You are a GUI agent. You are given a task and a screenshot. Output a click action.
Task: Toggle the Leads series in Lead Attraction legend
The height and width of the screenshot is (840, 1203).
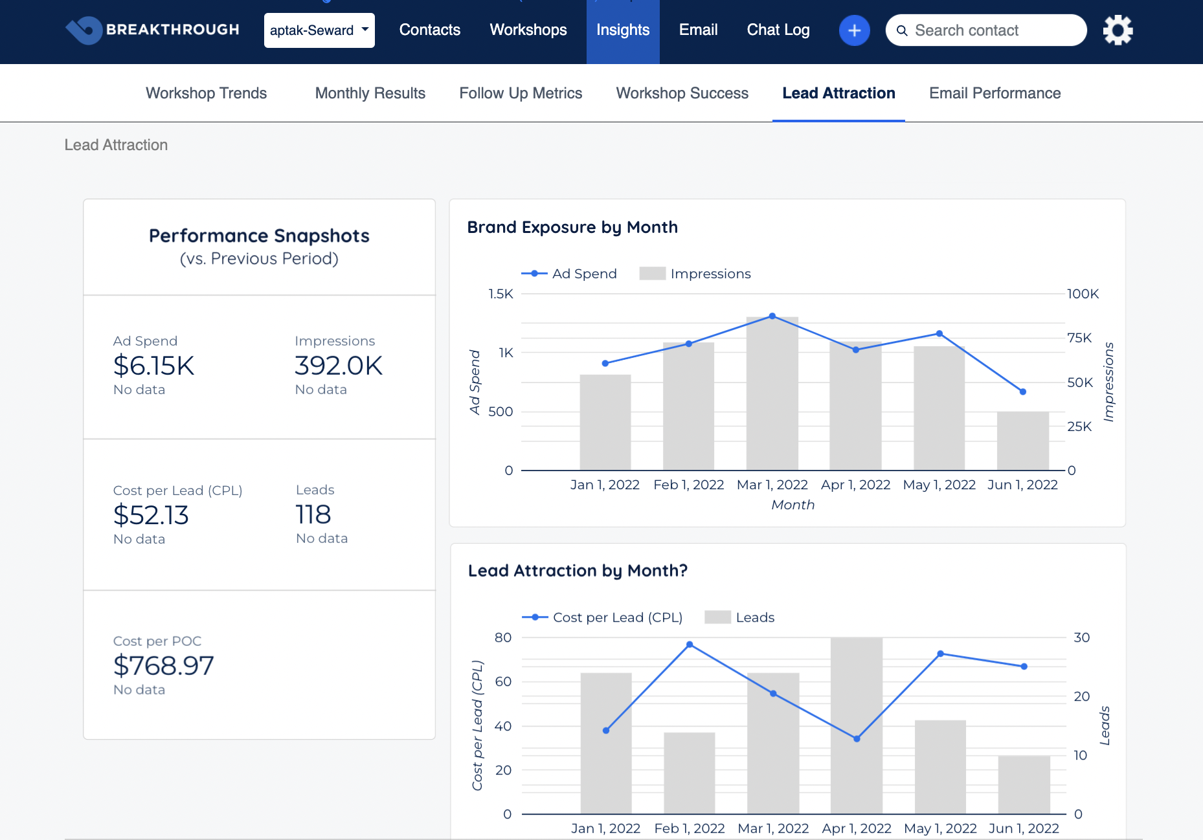click(x=739, y=617)
